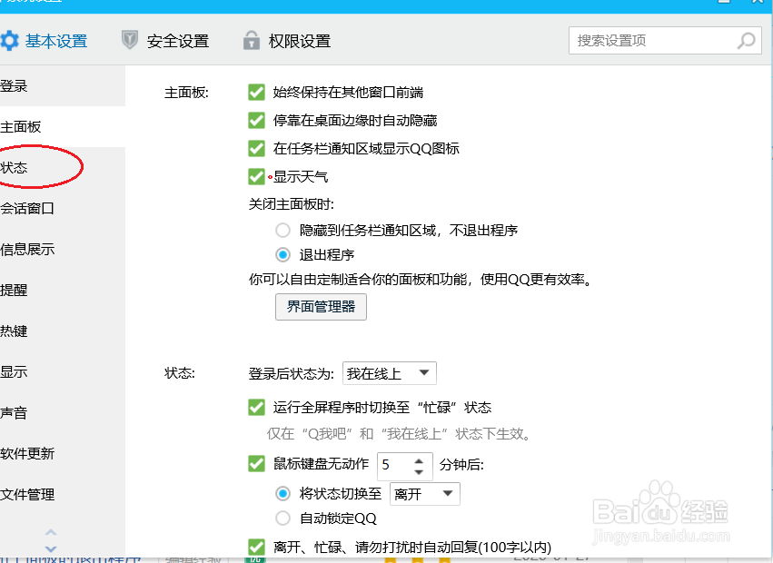
Task: Click the magnifier icon in the settings search box
Action: click(x=746, y=41)
